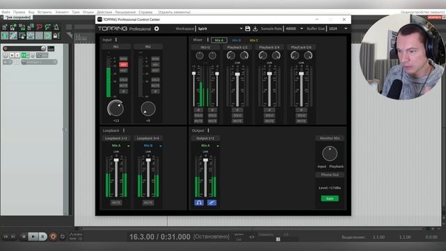Disable 48V phantom power on IN1
This screenshot has height=251, width=446.
pyautogui.click(x=123, y=65)
